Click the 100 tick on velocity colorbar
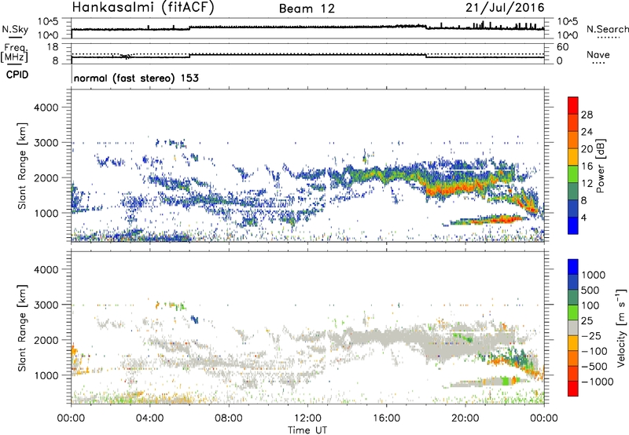 click(590, 305)
